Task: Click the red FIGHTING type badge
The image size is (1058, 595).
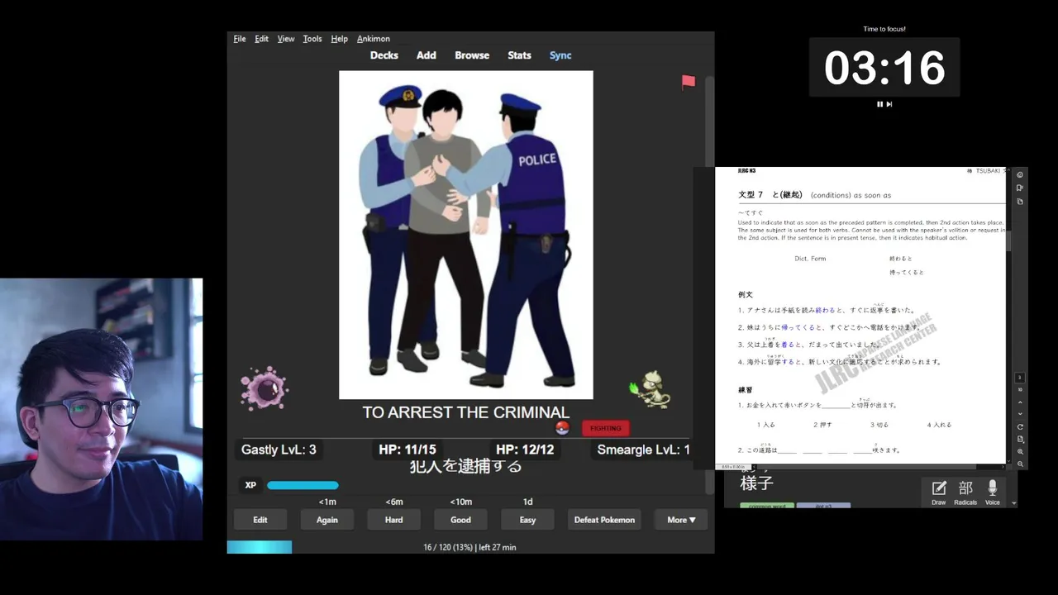Action: click(606, 428)
